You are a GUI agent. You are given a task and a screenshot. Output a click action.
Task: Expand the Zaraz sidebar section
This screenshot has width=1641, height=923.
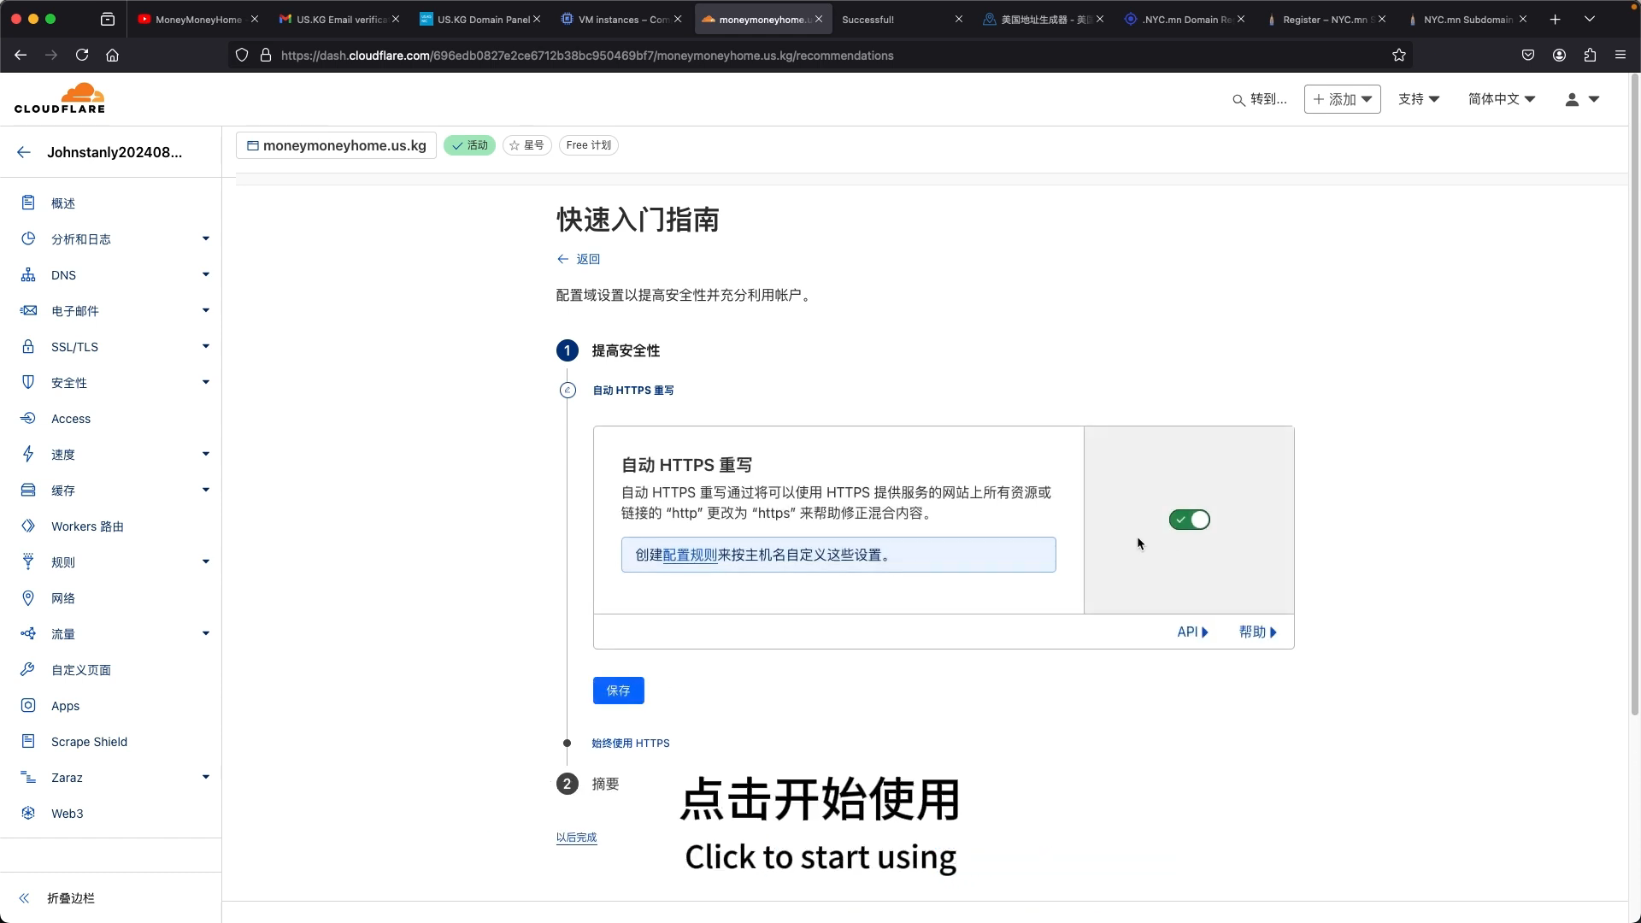pyautogui.click(x=206, y=777)
